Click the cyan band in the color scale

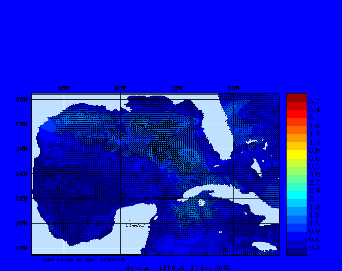click(x=296, y=195)
